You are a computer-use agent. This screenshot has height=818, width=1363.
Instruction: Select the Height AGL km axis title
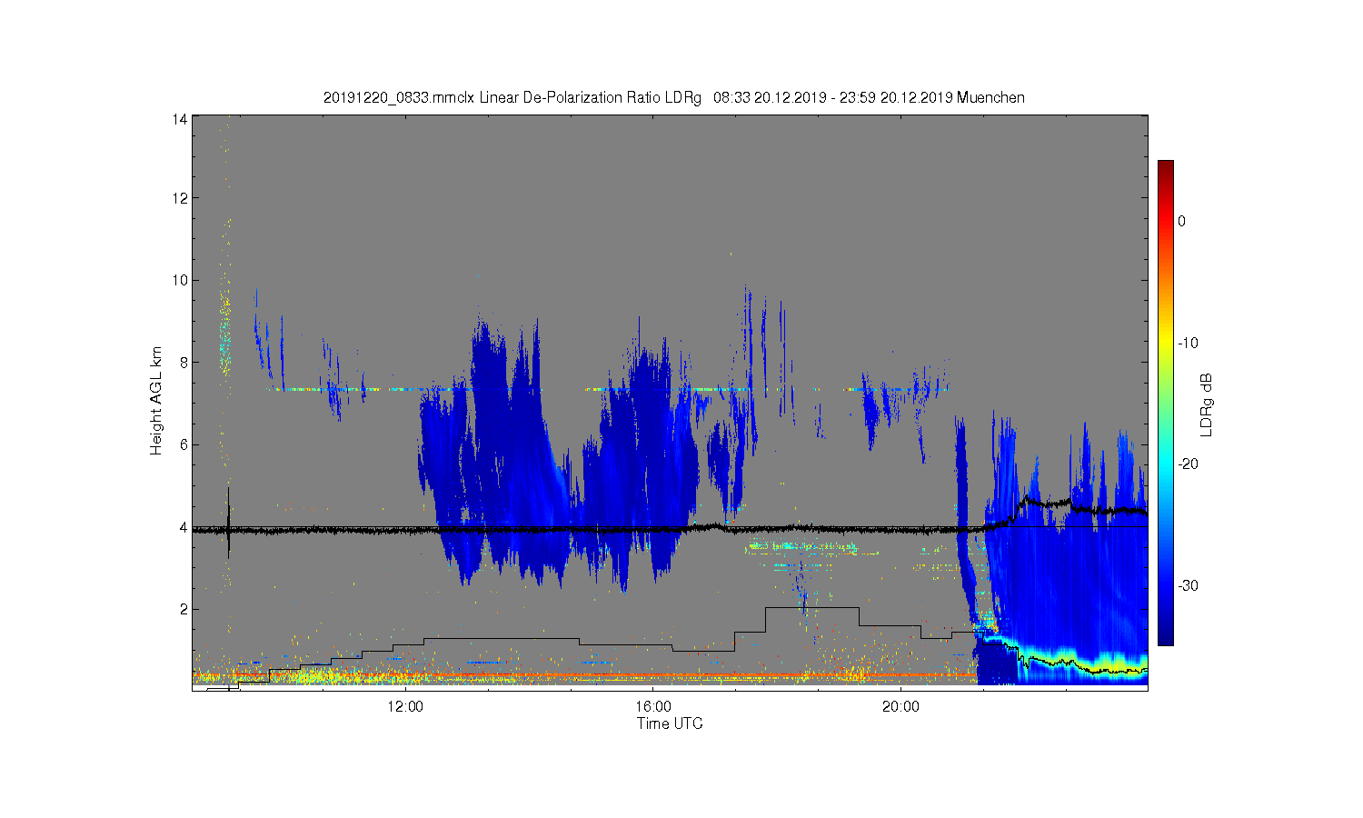pyautogui.click(x=156, y=402)
